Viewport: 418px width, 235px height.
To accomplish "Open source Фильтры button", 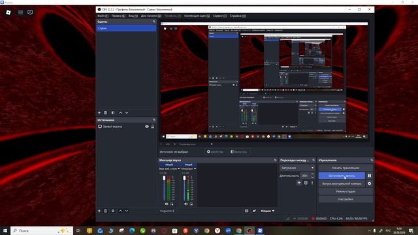I will (x=238, y=151).
